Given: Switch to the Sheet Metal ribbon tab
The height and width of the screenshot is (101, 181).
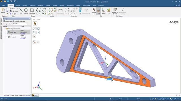Looking at the screenshot, I should coord(86,6).
